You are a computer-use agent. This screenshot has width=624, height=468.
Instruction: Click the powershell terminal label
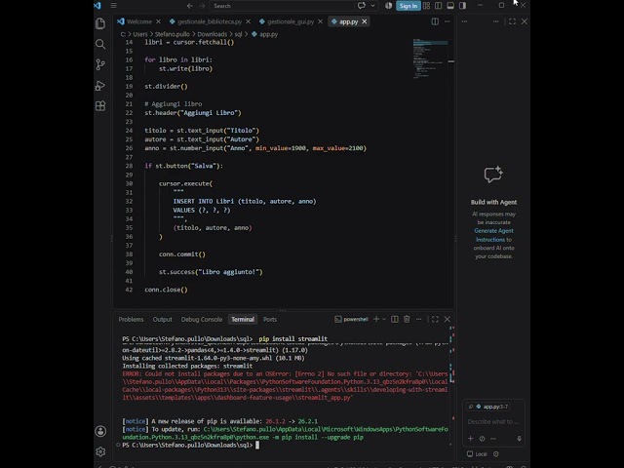(x=351, y=319)
